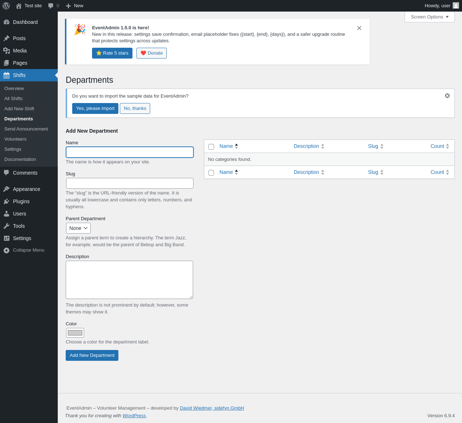Focus the Slug input field
The height and width of the screenshot is (423, 462).
[130, 183]
